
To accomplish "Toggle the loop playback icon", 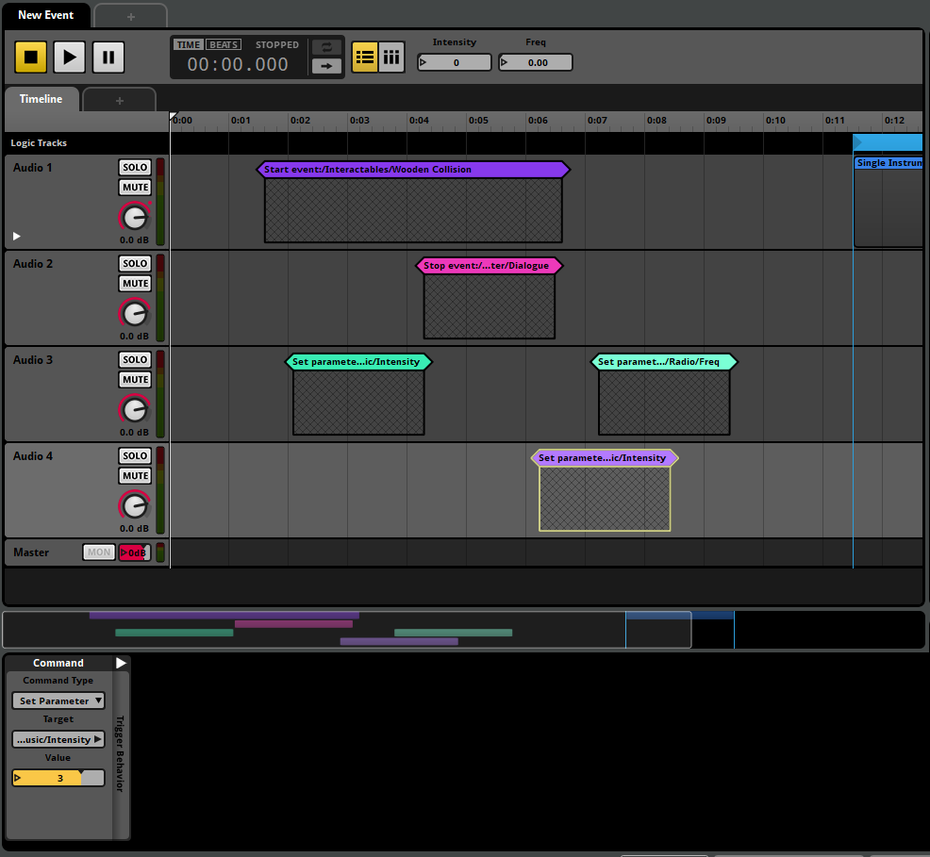I will (x=326, y=47).
